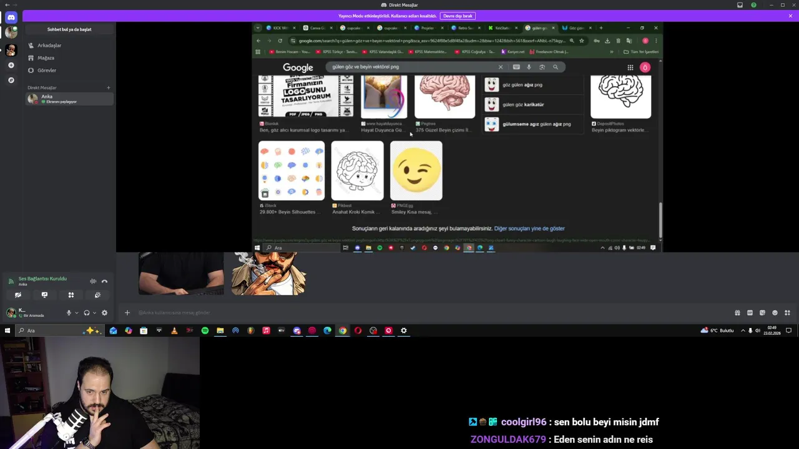Click 'Sohbet bul ya da başlat' search box
The height and width of the screenshot is (449, 799).
(69, 29)
